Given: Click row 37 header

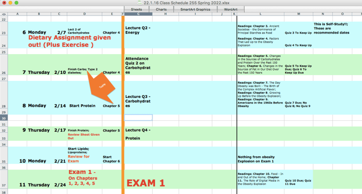Looking at the screenshot, I should (x=4, y=185).
